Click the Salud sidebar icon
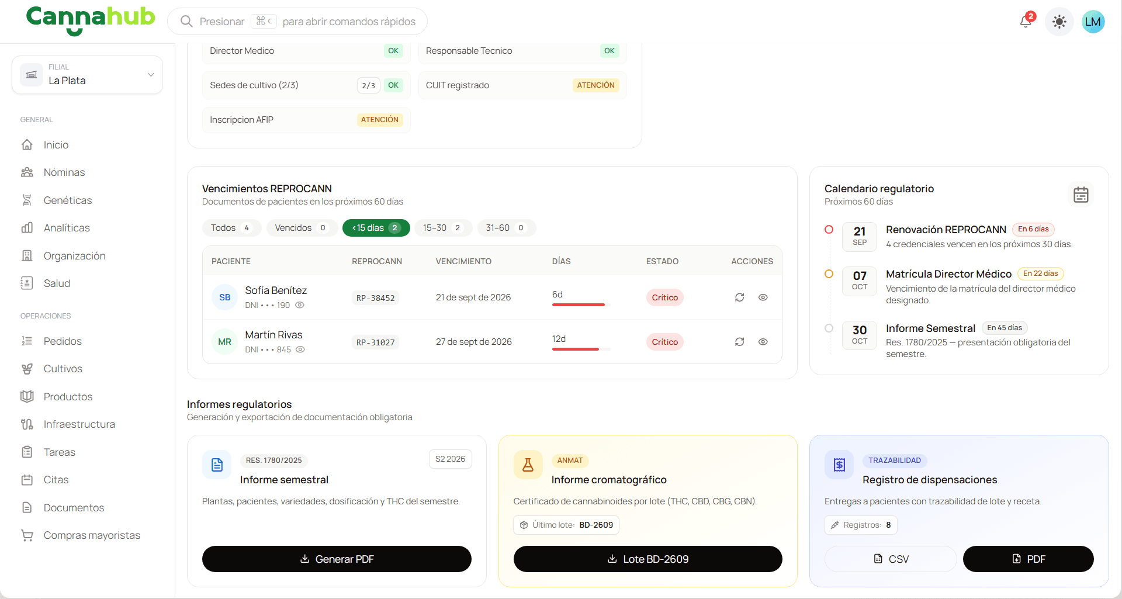The width and height of the screenshot is (1122, 599). pos(27,283)
